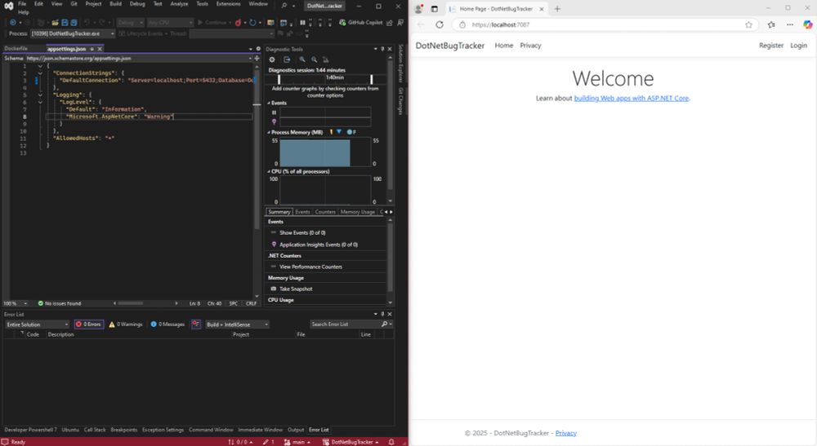Collapse the CPU (% of all processors) graph
The image size is (817, 446).
pyautogui.click(x=269, y=171)
